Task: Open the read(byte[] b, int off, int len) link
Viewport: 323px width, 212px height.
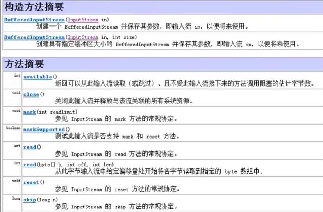Action: (30, 165)
